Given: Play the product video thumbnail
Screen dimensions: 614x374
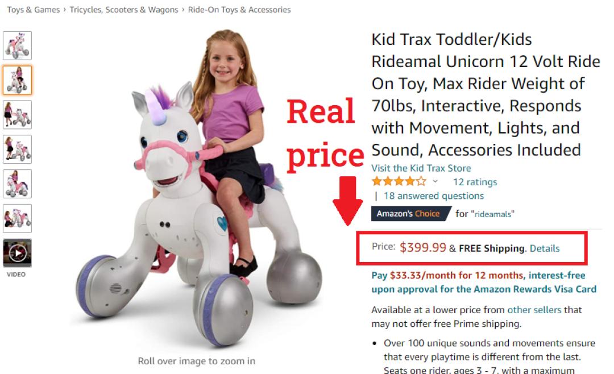Looking at the screenshot, I should pyautogui.click(x=17, y=253).
